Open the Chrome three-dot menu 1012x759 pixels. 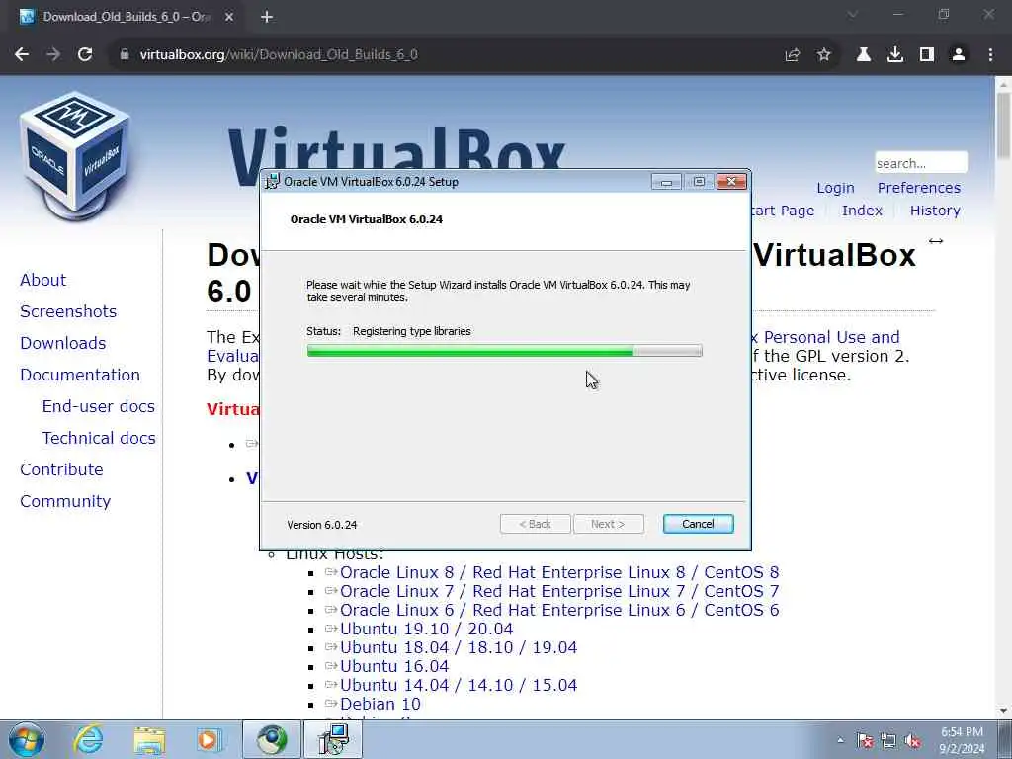[x=990, y=55]
